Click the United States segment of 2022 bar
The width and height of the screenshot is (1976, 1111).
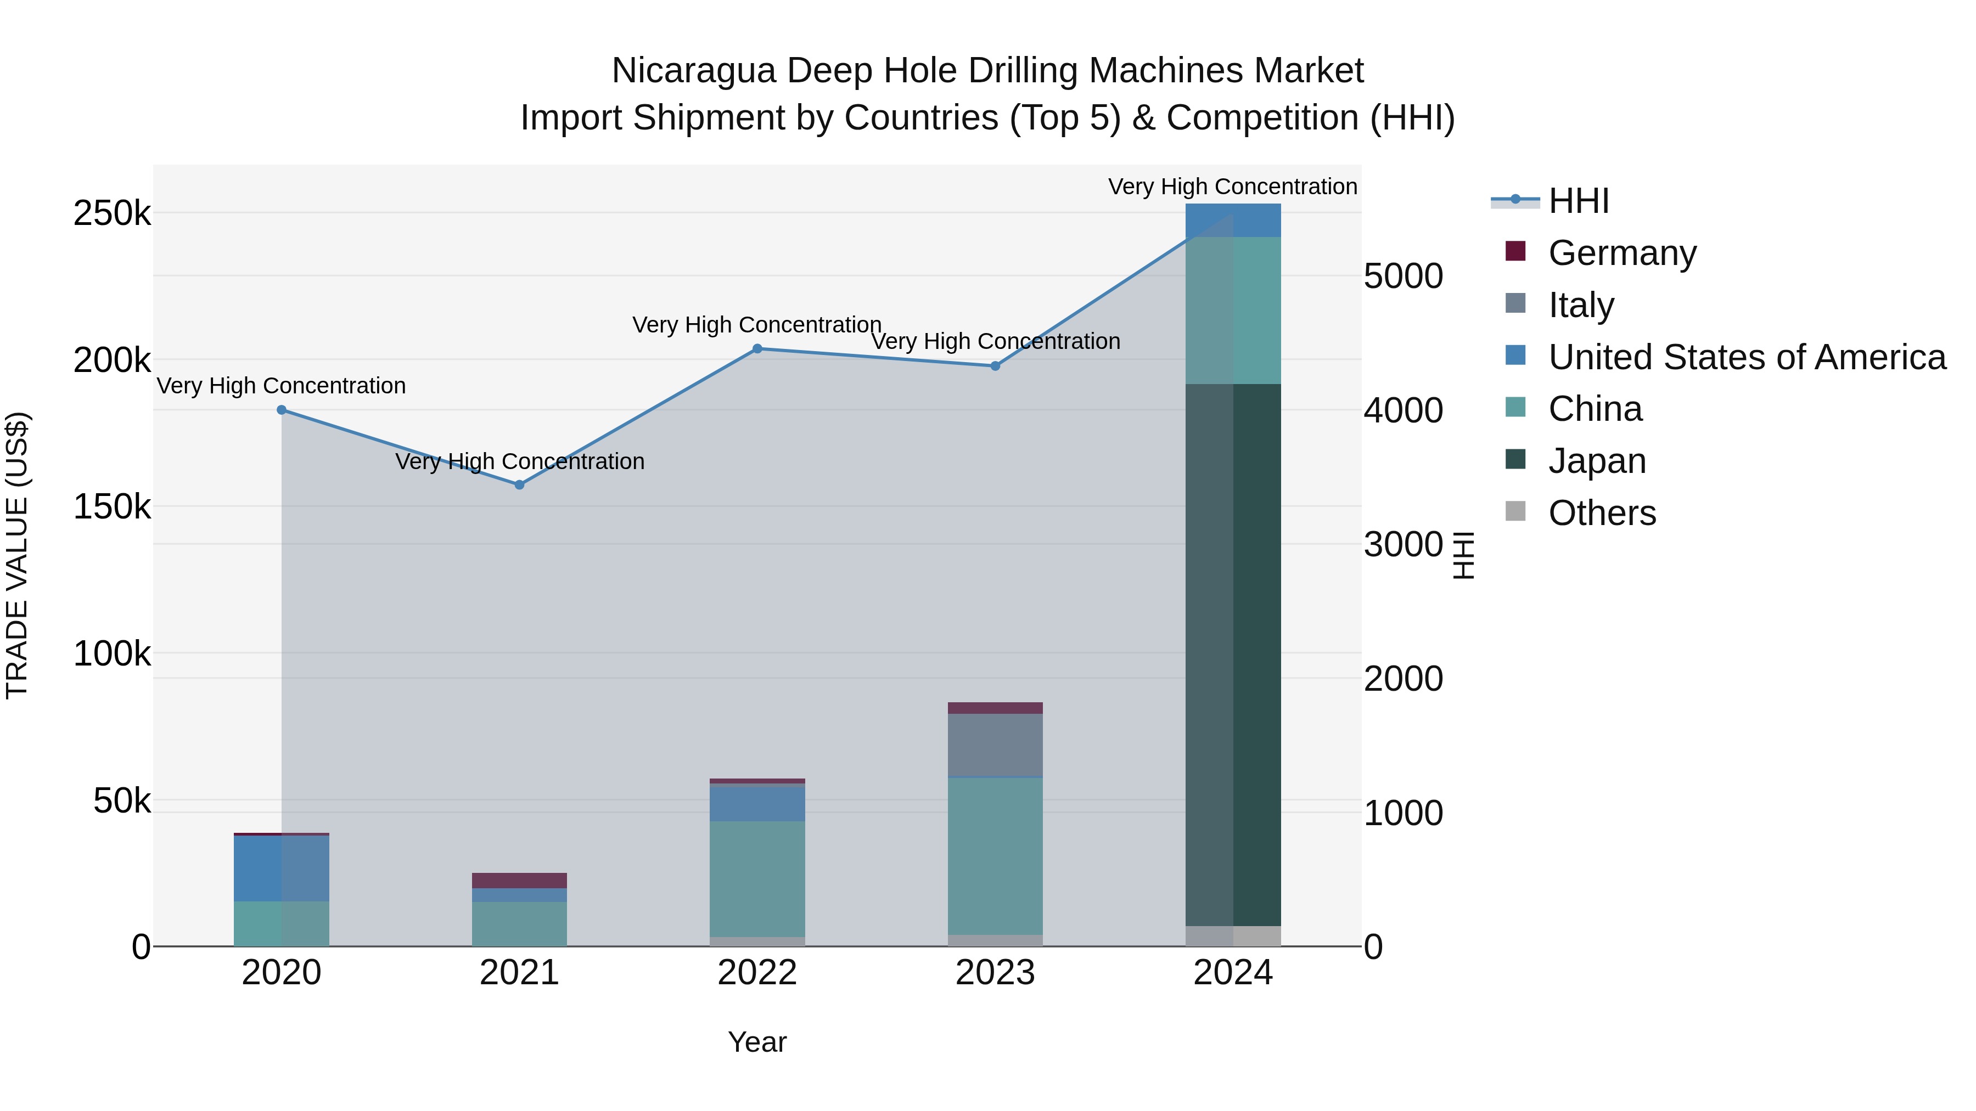[x=757, y=804]
